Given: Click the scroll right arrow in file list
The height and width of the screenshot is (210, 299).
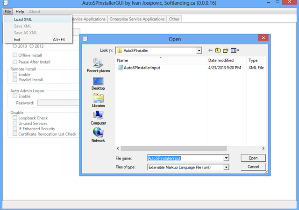Looking at the screenshot, I should (263, 148).
